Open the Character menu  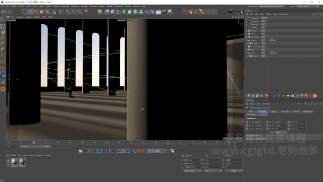click(75, 7)
